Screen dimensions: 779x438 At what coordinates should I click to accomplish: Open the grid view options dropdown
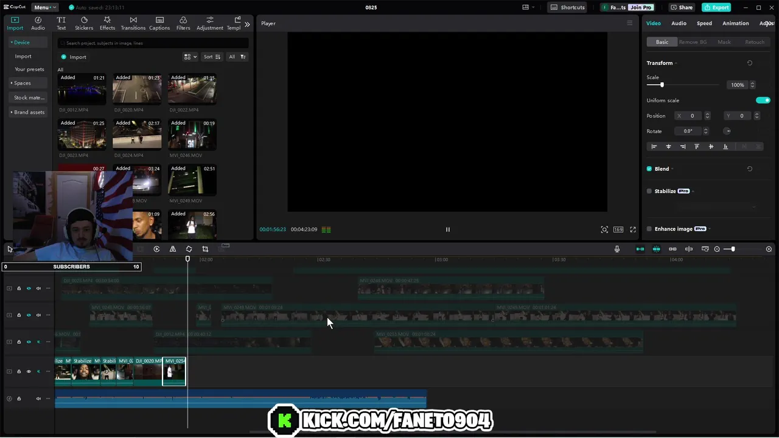click(190, 57)
